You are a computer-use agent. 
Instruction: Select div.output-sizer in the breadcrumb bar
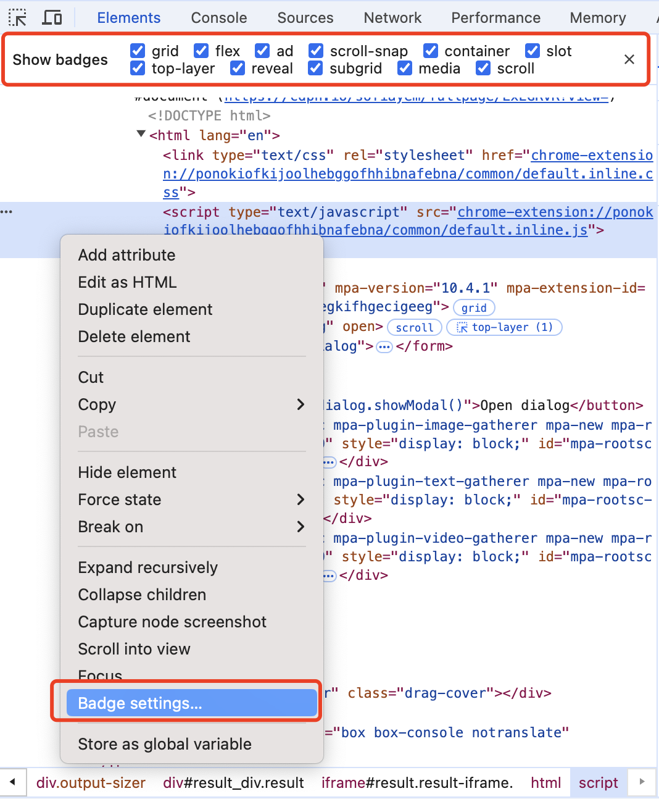coord(91,783)
